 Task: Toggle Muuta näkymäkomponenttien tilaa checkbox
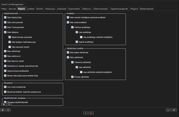pos(5,76)
